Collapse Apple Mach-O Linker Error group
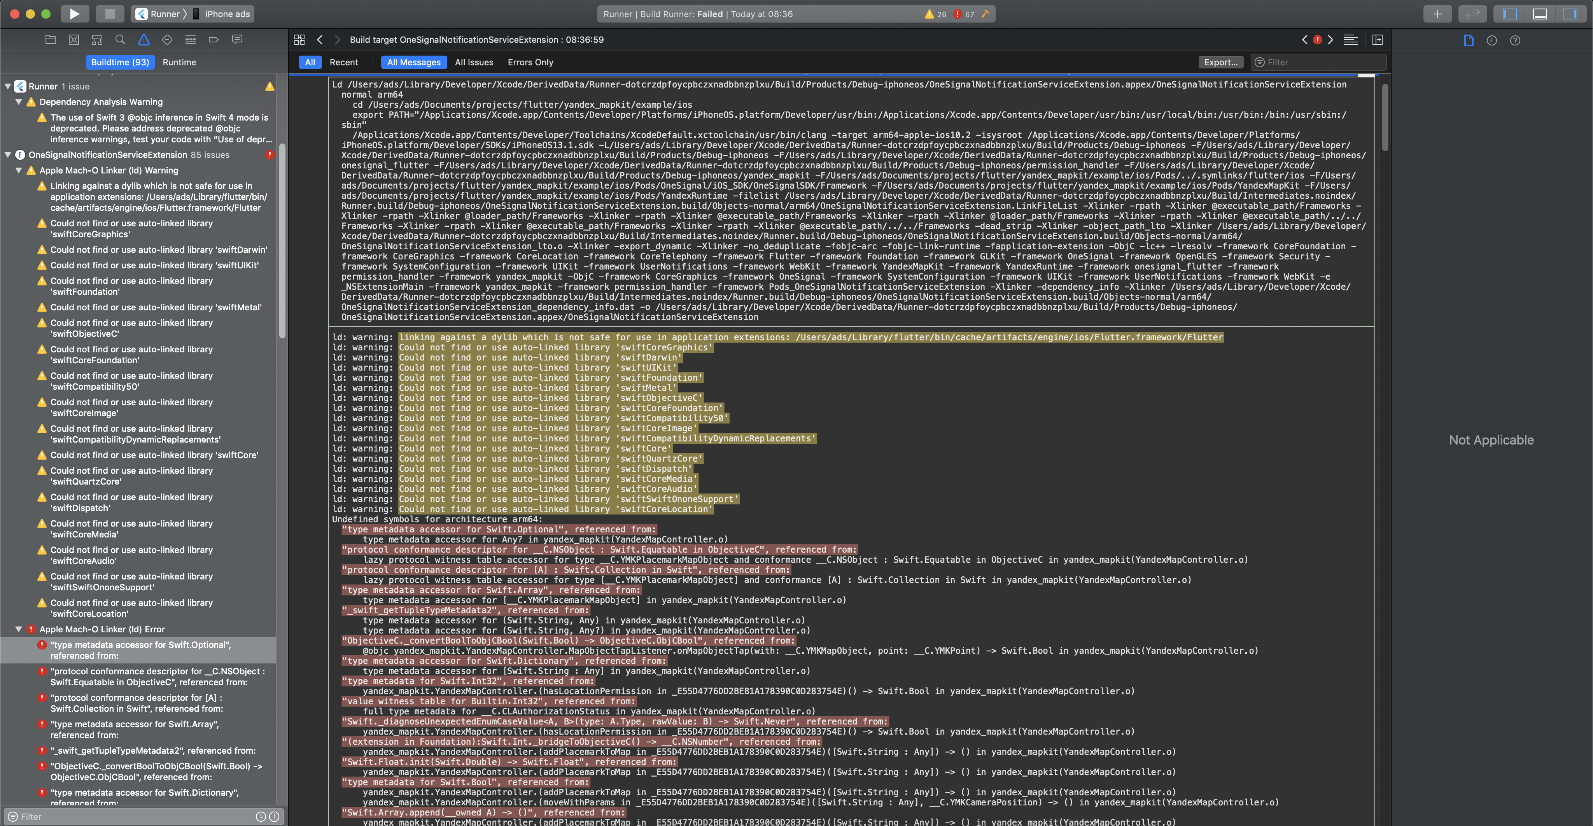This screenshot has width=1593, height=826. [x=19, y=629]
